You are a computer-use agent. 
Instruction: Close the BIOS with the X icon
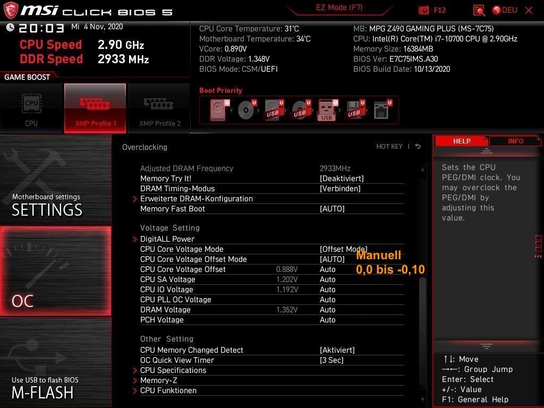529,11
